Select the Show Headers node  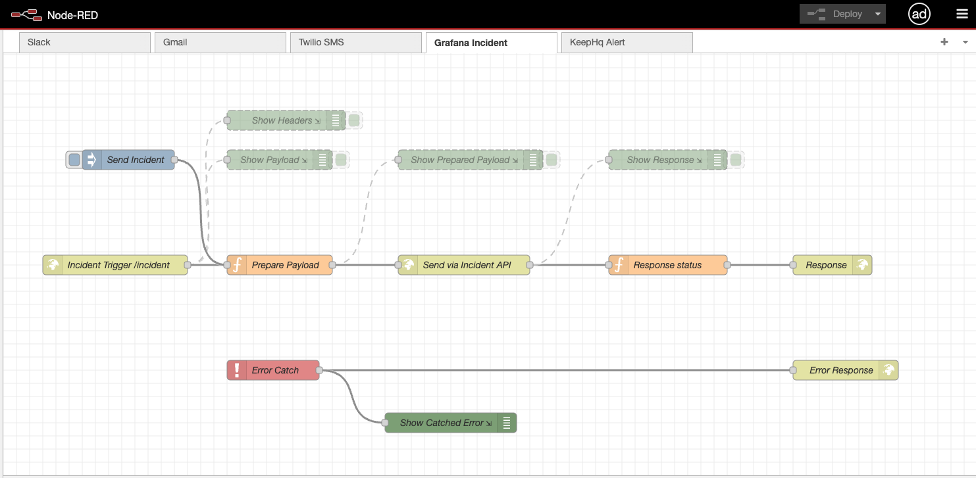pos(286,120)
